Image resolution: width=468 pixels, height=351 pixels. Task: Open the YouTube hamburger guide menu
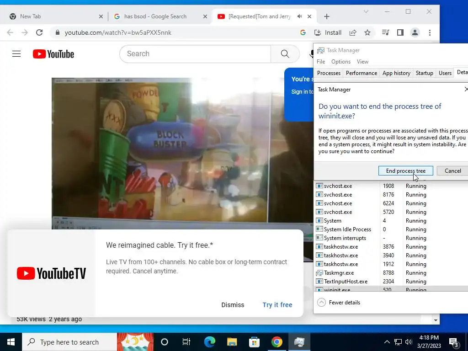tap(16, 54)
